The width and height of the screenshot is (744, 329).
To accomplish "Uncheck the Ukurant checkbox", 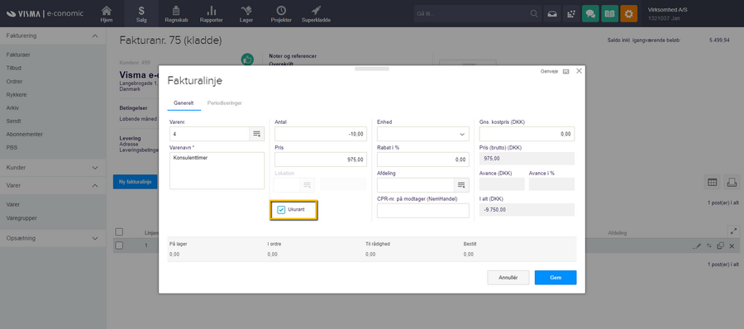I will tap(281, 210).
